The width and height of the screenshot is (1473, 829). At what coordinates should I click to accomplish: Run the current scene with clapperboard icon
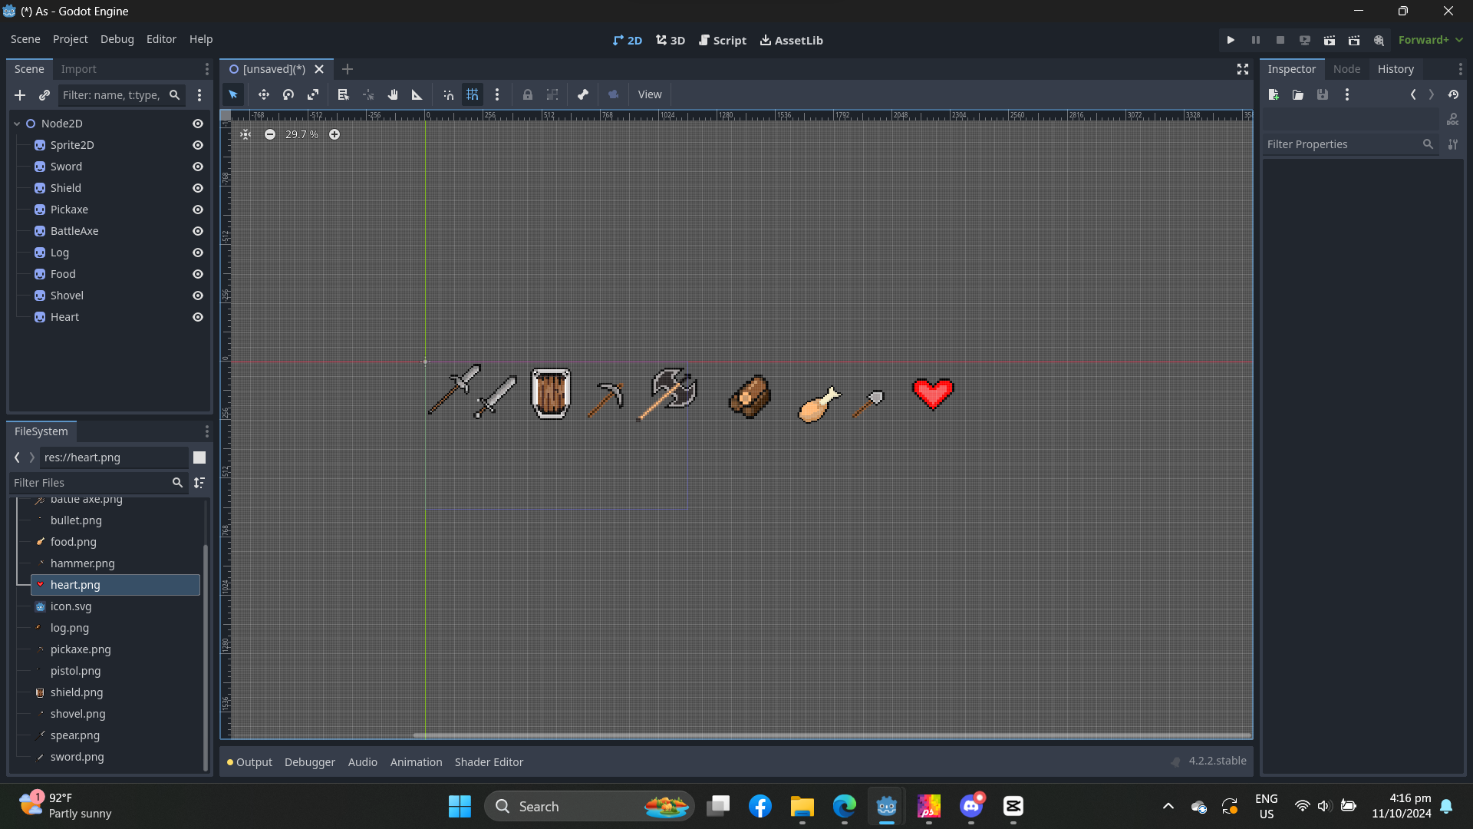coord(1330,40)
